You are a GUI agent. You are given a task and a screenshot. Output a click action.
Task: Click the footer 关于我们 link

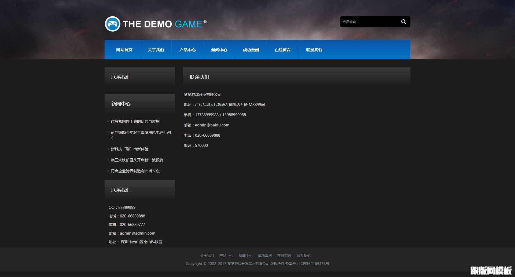click(207, 256)
